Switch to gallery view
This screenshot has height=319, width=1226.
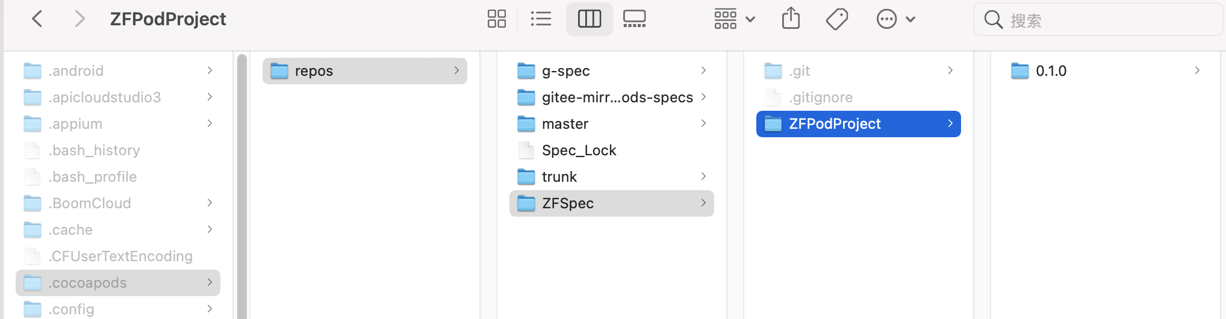pos(635,19)
